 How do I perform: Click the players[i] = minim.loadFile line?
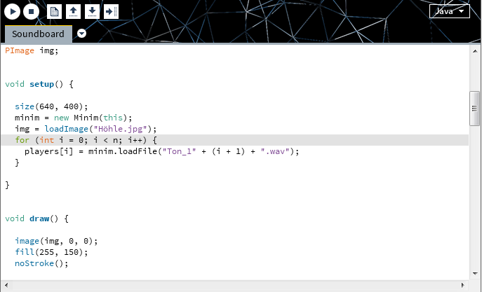(161, 151)
